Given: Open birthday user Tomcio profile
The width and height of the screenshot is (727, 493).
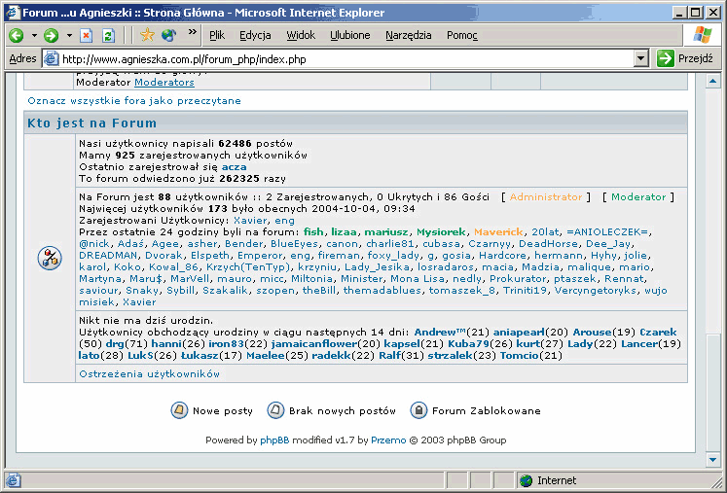Looking at the screenshot, I should (x=519, y=355).
